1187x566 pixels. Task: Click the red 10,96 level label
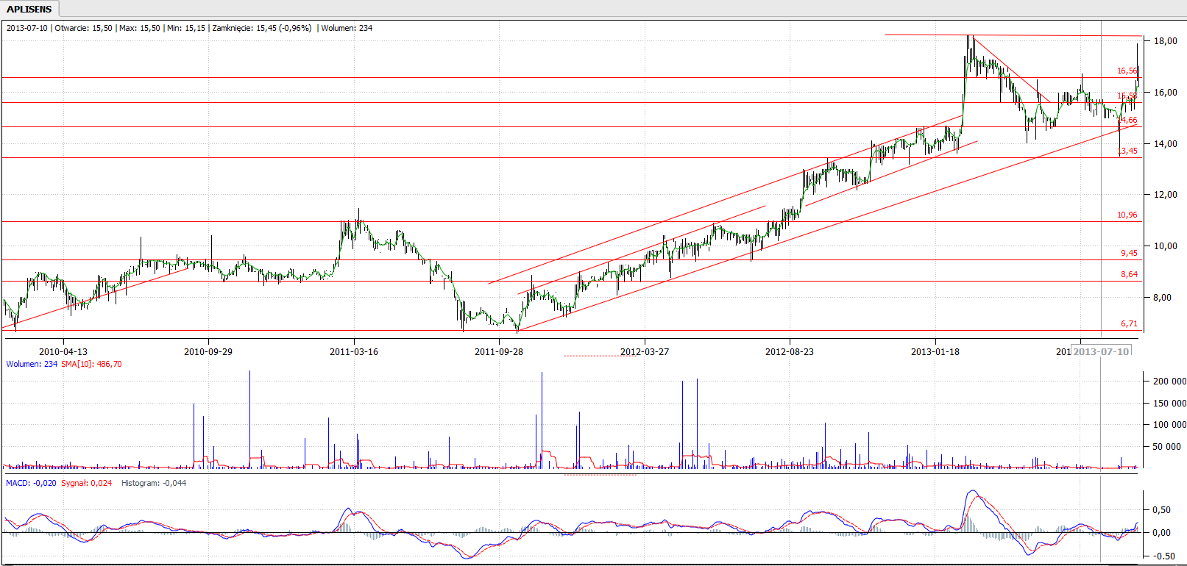[1127, 215]
